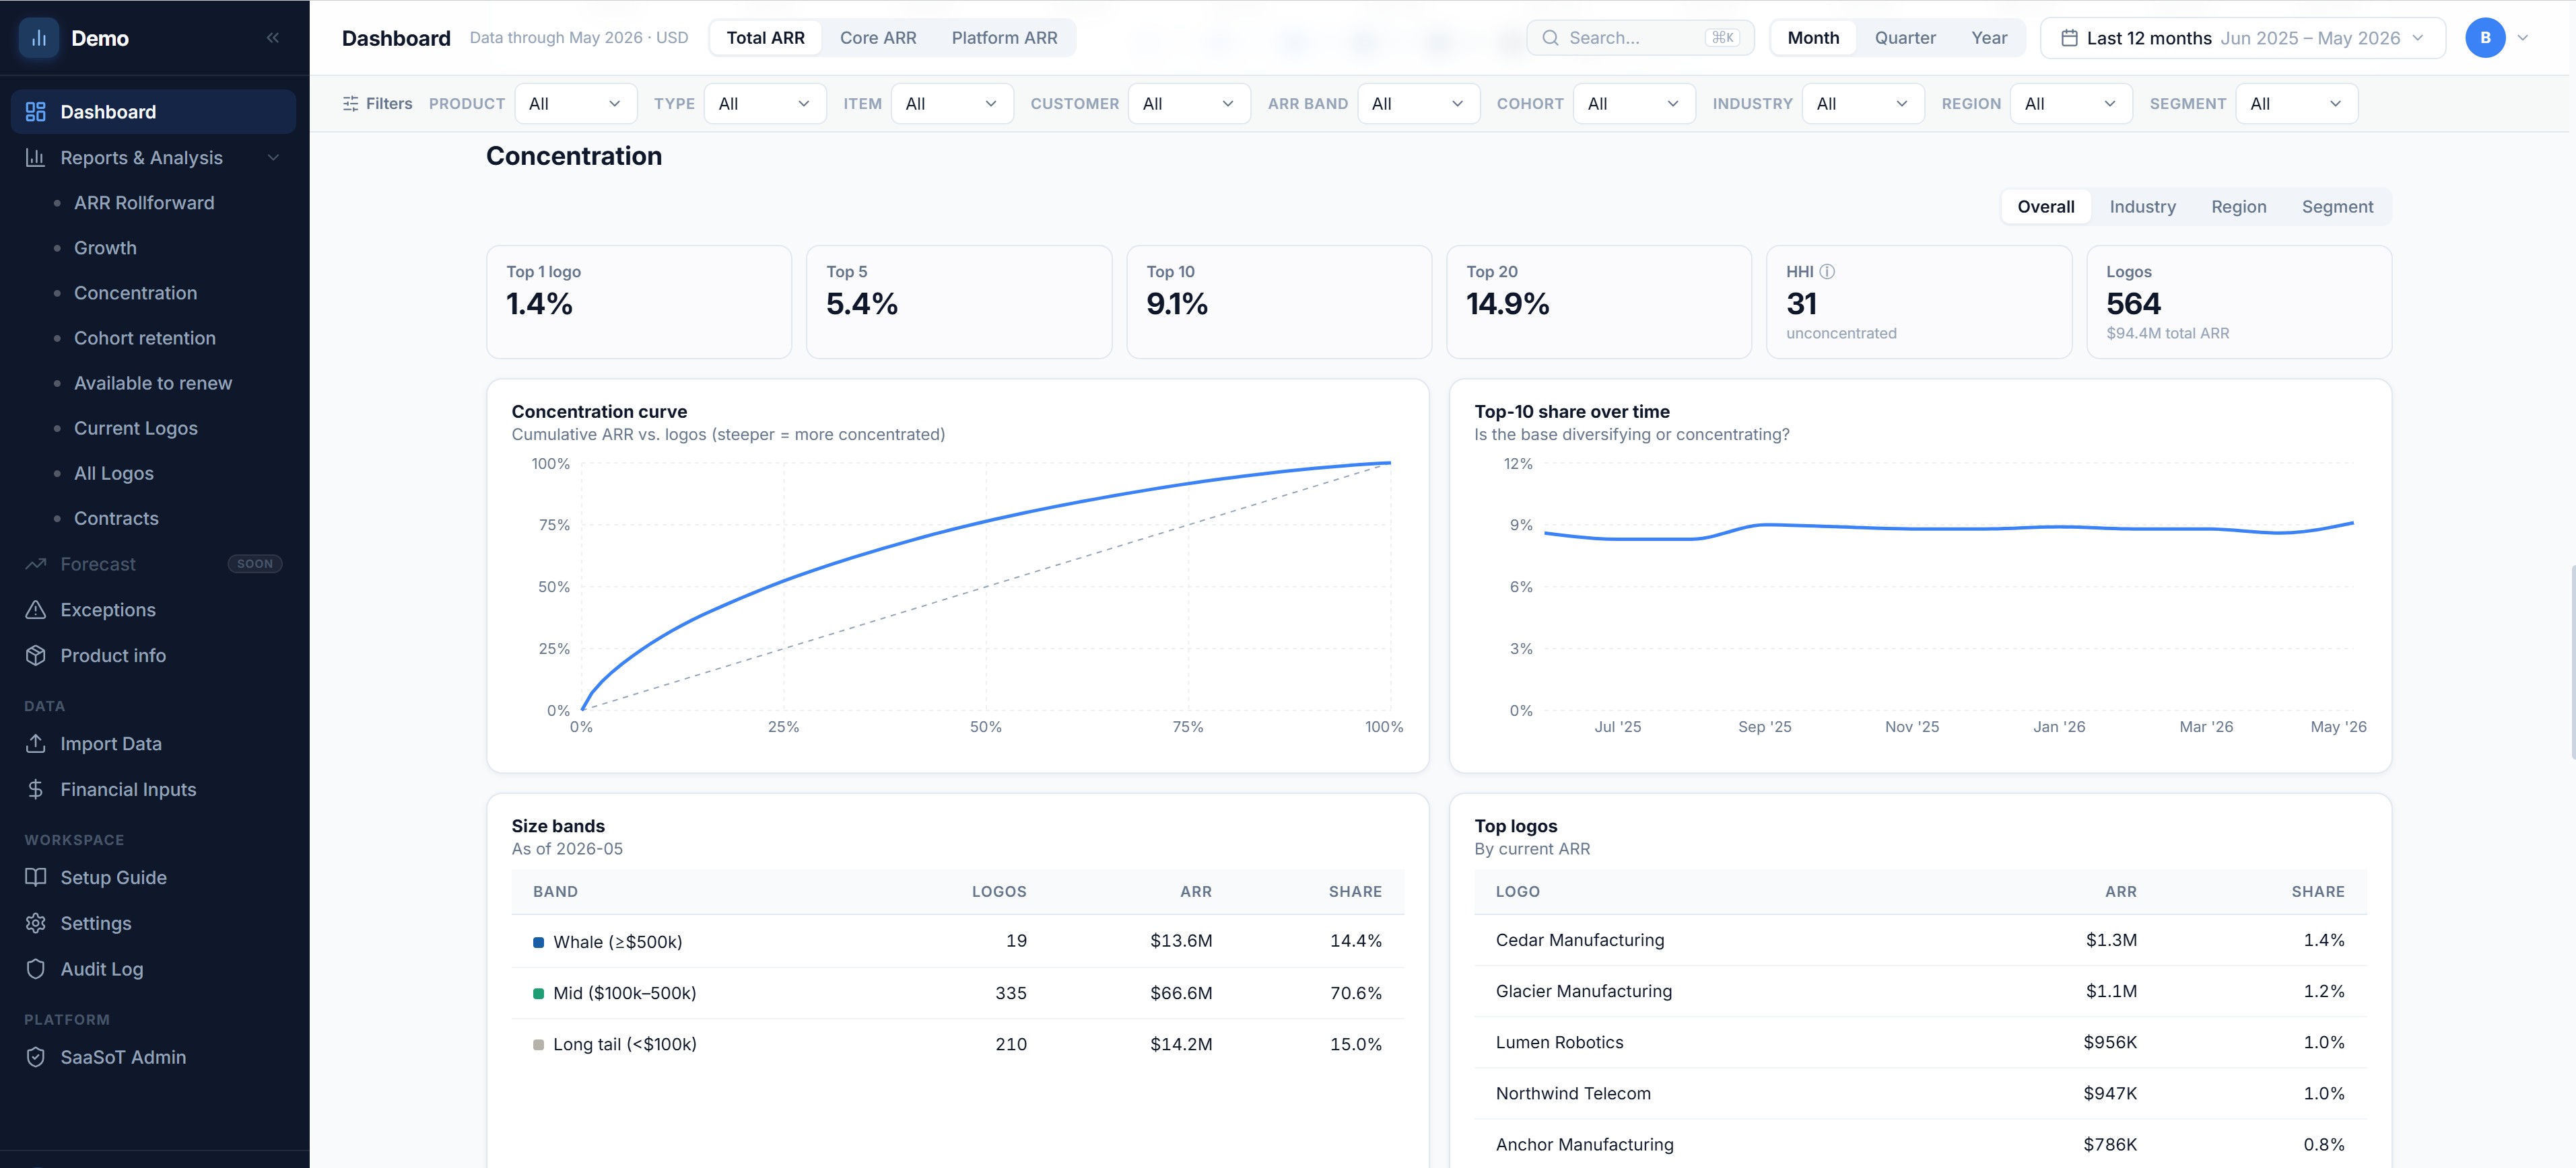
Task: Open the REGION filter dropdown
Action: tap(2071, 104)
